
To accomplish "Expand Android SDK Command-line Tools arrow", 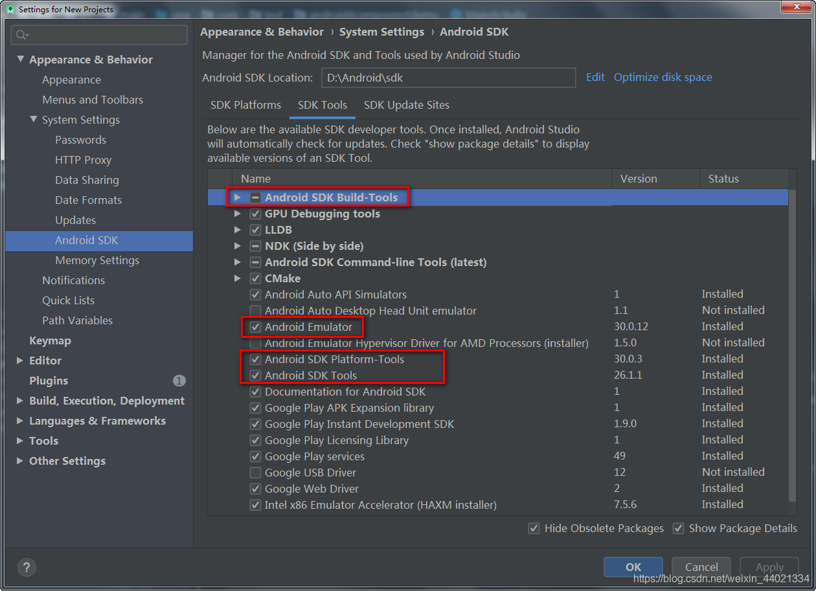I will click(238, 262).
